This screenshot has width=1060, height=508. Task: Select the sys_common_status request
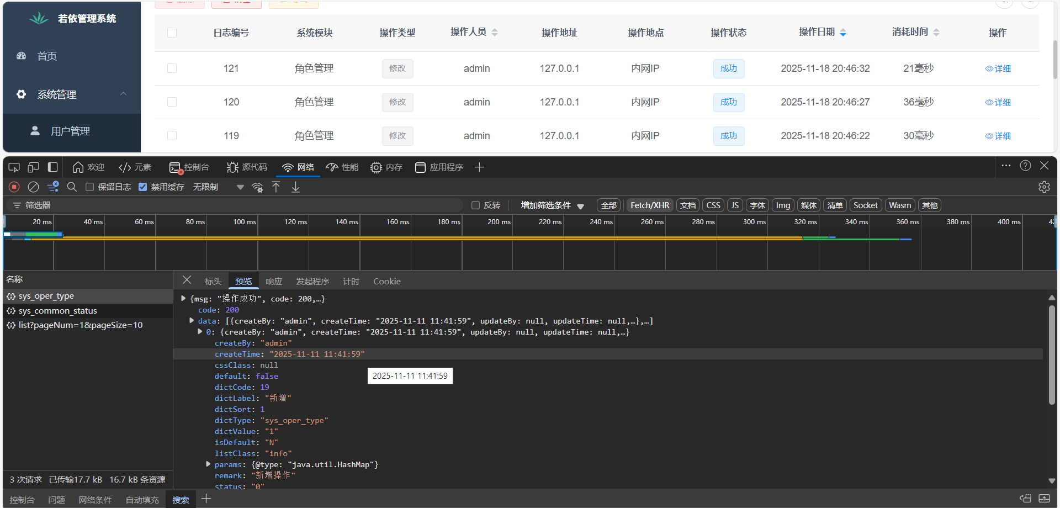coord(88,311)
